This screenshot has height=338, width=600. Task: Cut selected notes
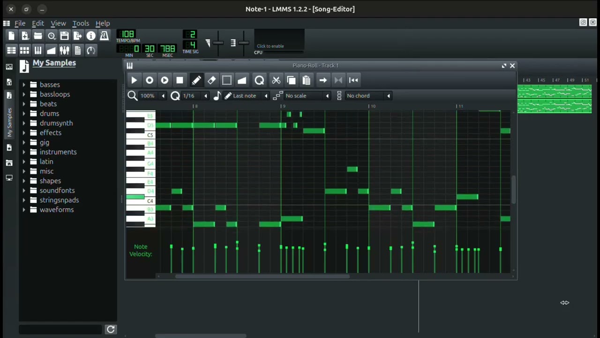(276, 80)
